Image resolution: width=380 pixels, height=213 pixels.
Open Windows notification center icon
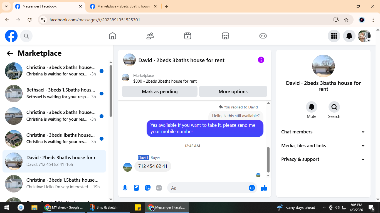(371, 207)
